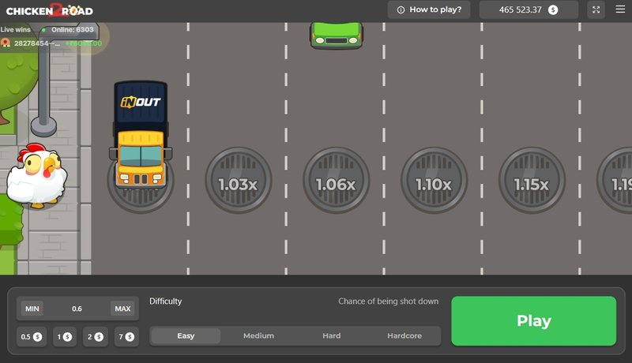This screenshot has width=632, height=363.
Task: Open How to play? help
Action: [x=429, y=9]
